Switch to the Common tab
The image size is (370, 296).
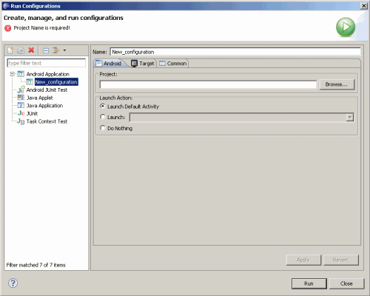coord(173,64)
